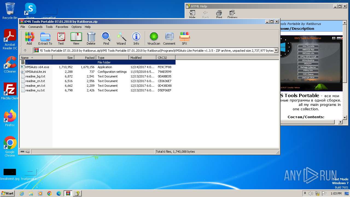Sort by the Packed column header
Image resolution: width=350 pixels, height=197 pixels.
point(85,58)
